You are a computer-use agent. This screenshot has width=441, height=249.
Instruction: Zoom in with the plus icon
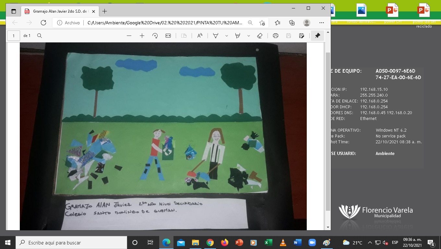[142, 36]
